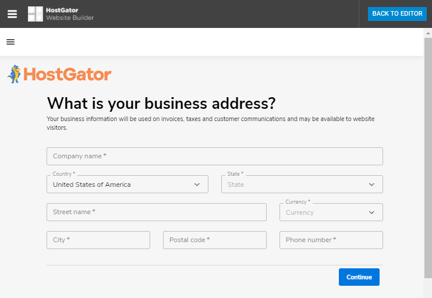Click the Street name input field
Image resolution: width=432 pixels, height=298 pixels.
coord(157,212)
